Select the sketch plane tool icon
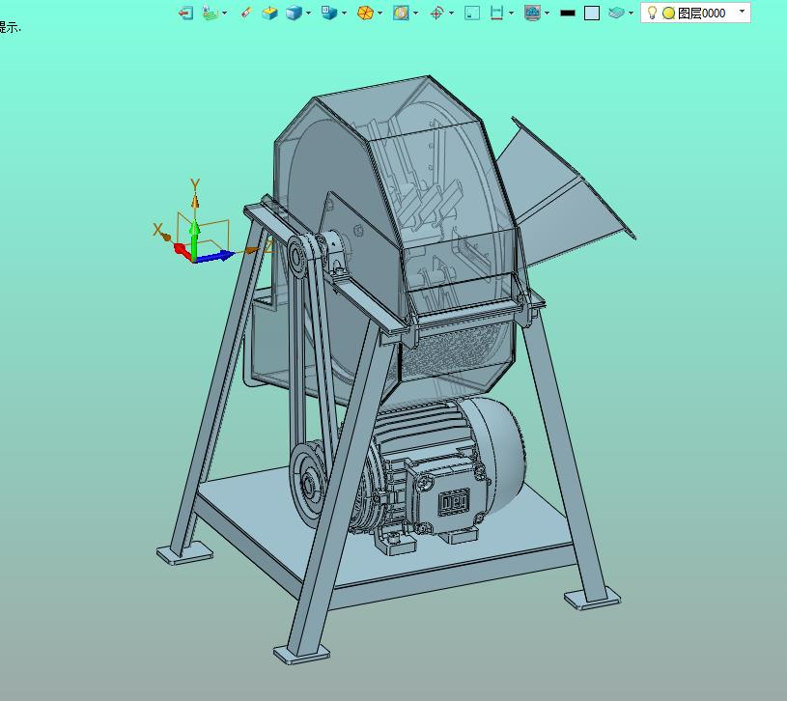787x701 pixels. (211, 13)
